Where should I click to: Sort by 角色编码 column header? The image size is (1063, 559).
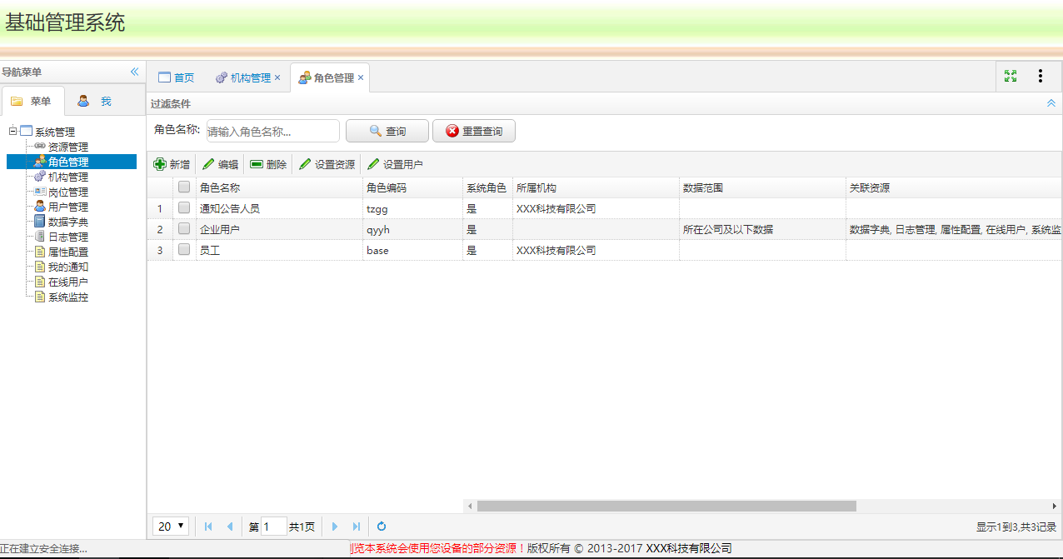[412, 187]
